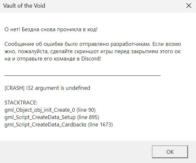Click the line starting with "Сообщение об ошибке"
The height and width of the screenshot is (163, 196).
click(x=93, y=44)
